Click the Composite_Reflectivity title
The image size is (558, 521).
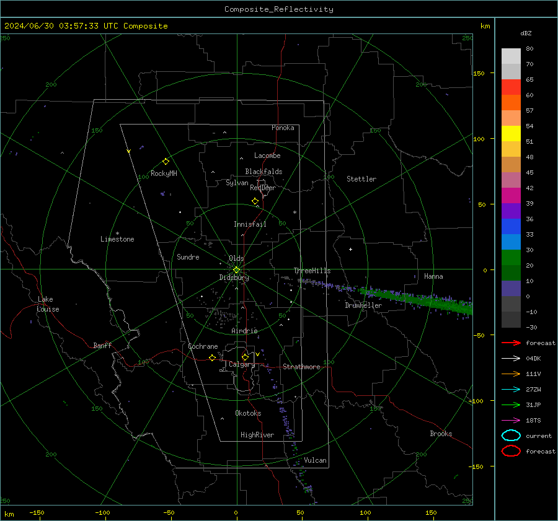pos(279,9)
